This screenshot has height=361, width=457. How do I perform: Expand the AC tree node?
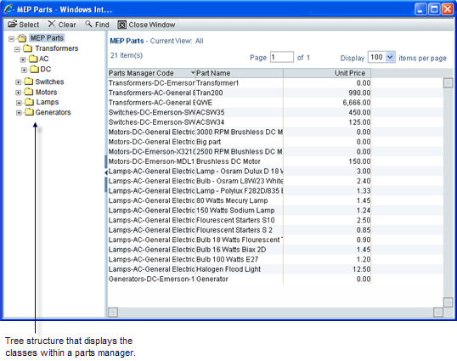tap(23, 59)
